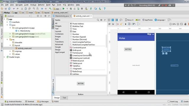Open the Event Log
Image resolution: width=189 pixels, height=106 pixels.
pos(172,101)
